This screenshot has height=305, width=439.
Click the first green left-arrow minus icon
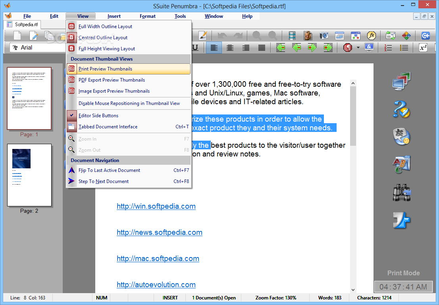(281, 48)
